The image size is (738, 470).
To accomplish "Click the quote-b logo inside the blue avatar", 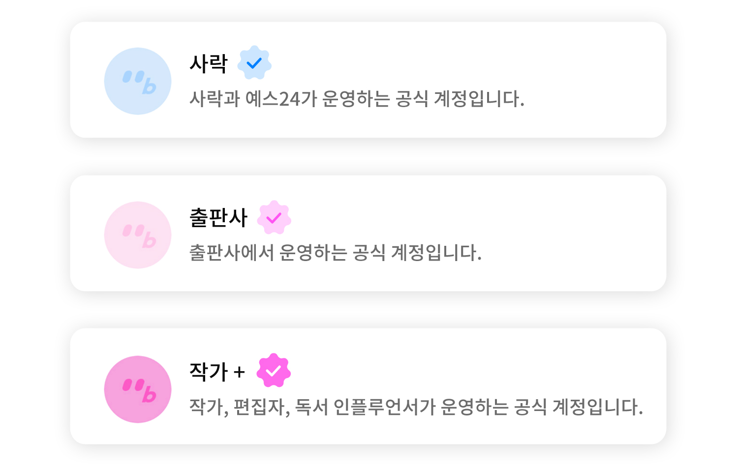I will coord(139,82).
